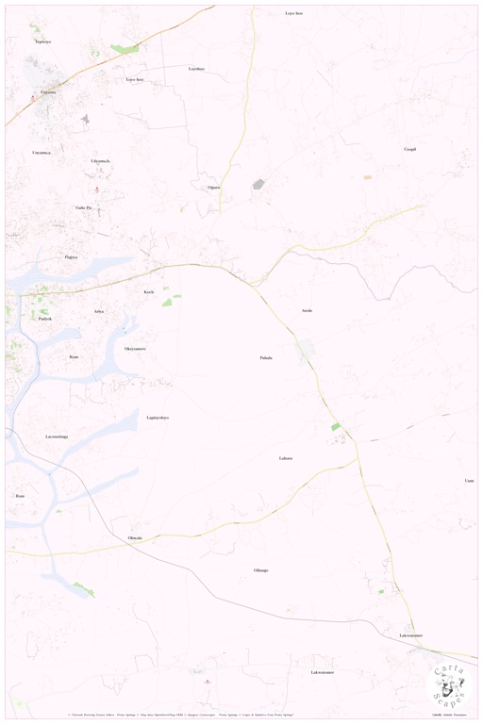The width and height of the screenshot is (483, 724).
Task: Click the Carta Scapes logo emblem
Action: pos(450,685)
